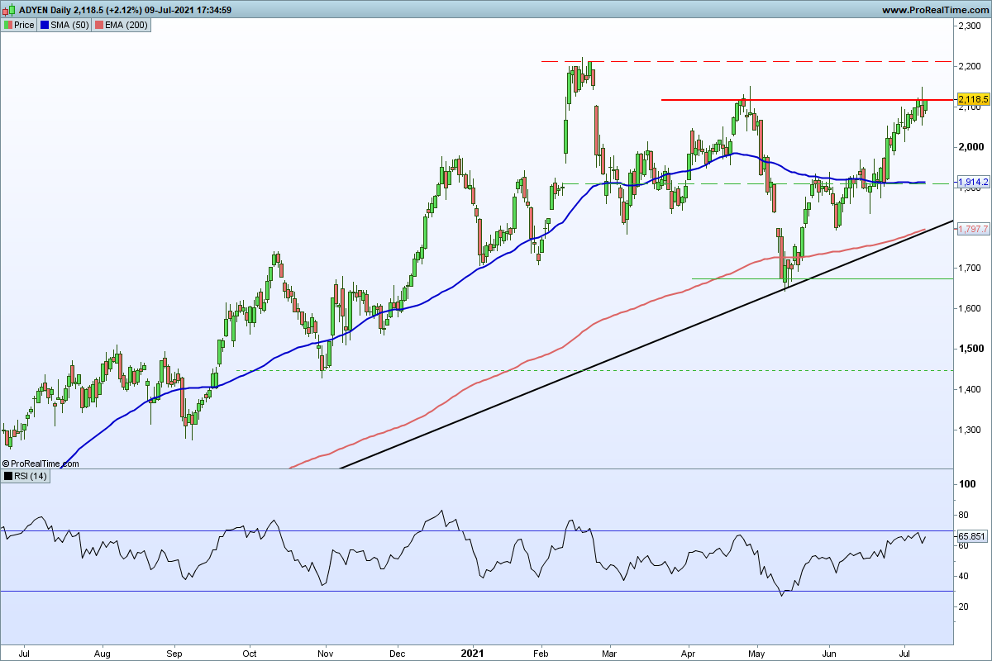Click the RSI axis label 20
The image size is (992, 661).
coord(962,606)
